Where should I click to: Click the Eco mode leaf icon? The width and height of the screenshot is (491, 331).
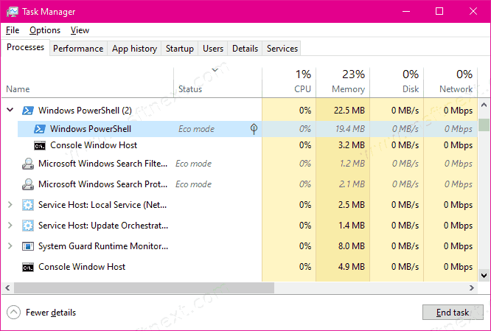point(254,129)
